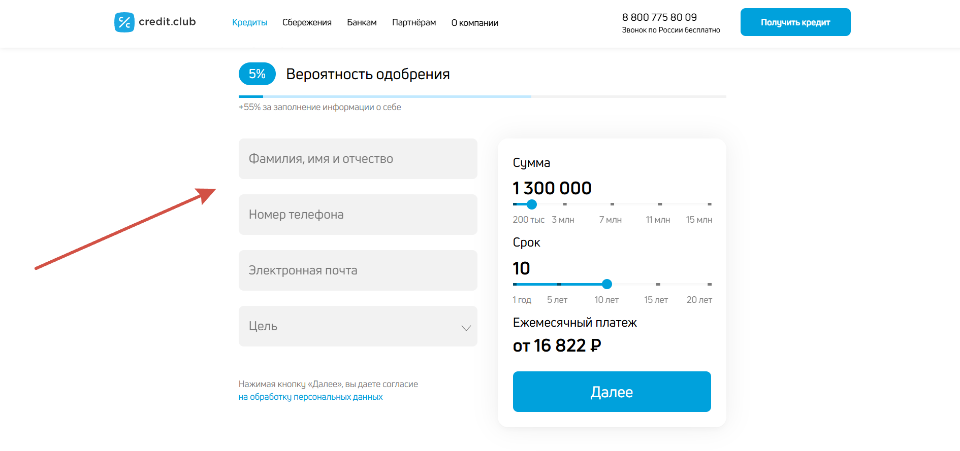
Task: Set amount at the 7 млн mark
Action: pos(613,204)
